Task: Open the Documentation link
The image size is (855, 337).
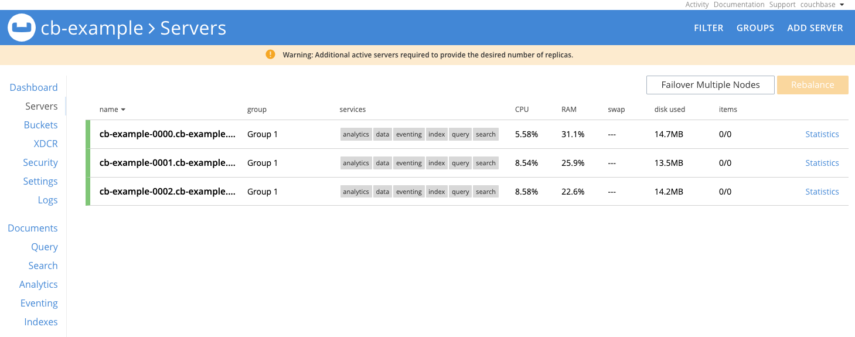Action: pos(738,5)
